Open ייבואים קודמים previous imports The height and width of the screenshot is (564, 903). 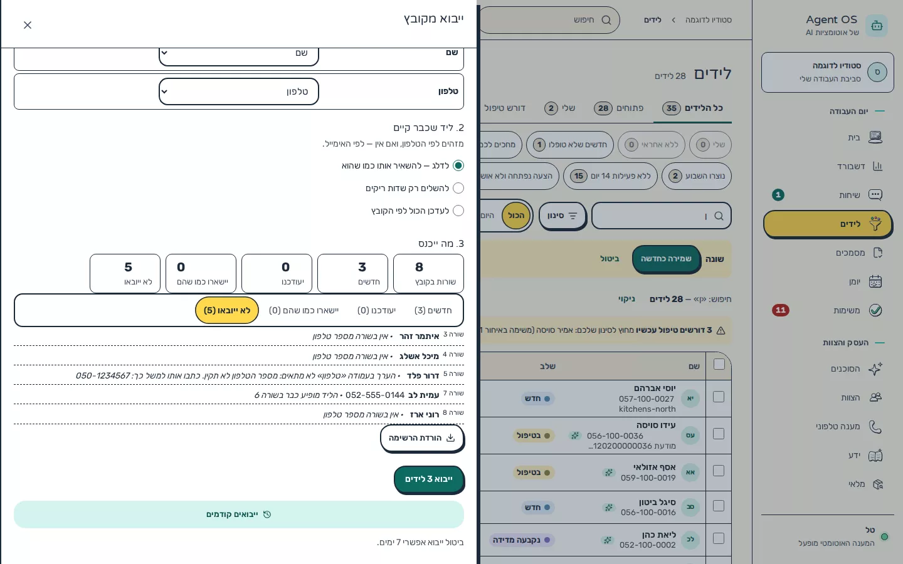click(239, 514)
